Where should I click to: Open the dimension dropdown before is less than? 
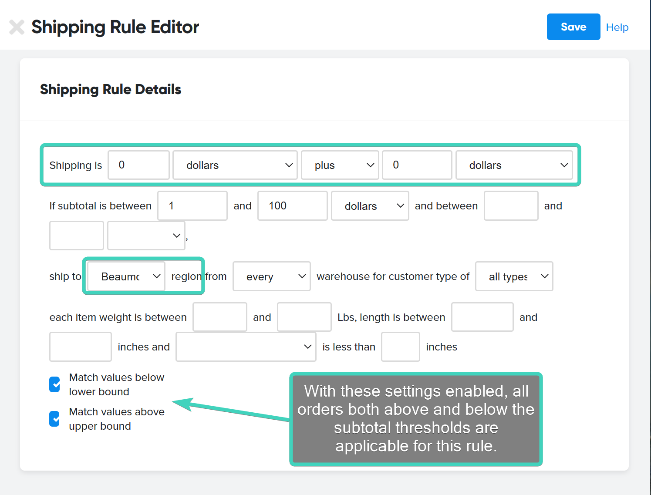[246, 347]
